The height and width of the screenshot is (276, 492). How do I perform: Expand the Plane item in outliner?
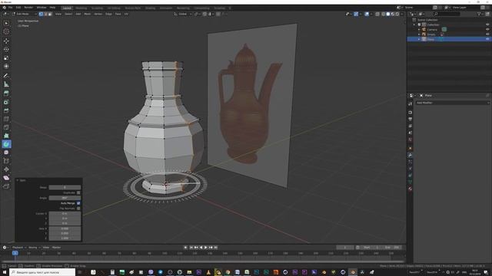(419, 39)
